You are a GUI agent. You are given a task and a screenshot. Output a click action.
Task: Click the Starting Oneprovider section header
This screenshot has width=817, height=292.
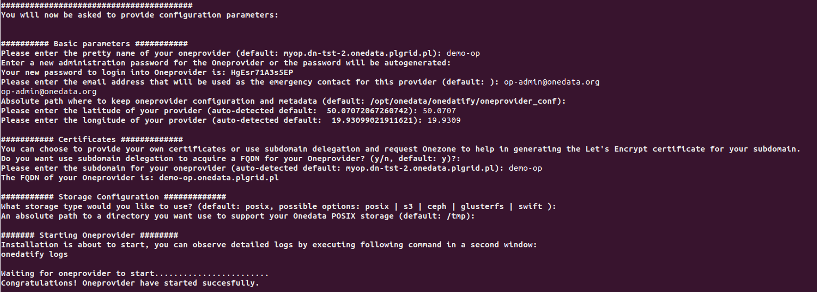point(89,235)
